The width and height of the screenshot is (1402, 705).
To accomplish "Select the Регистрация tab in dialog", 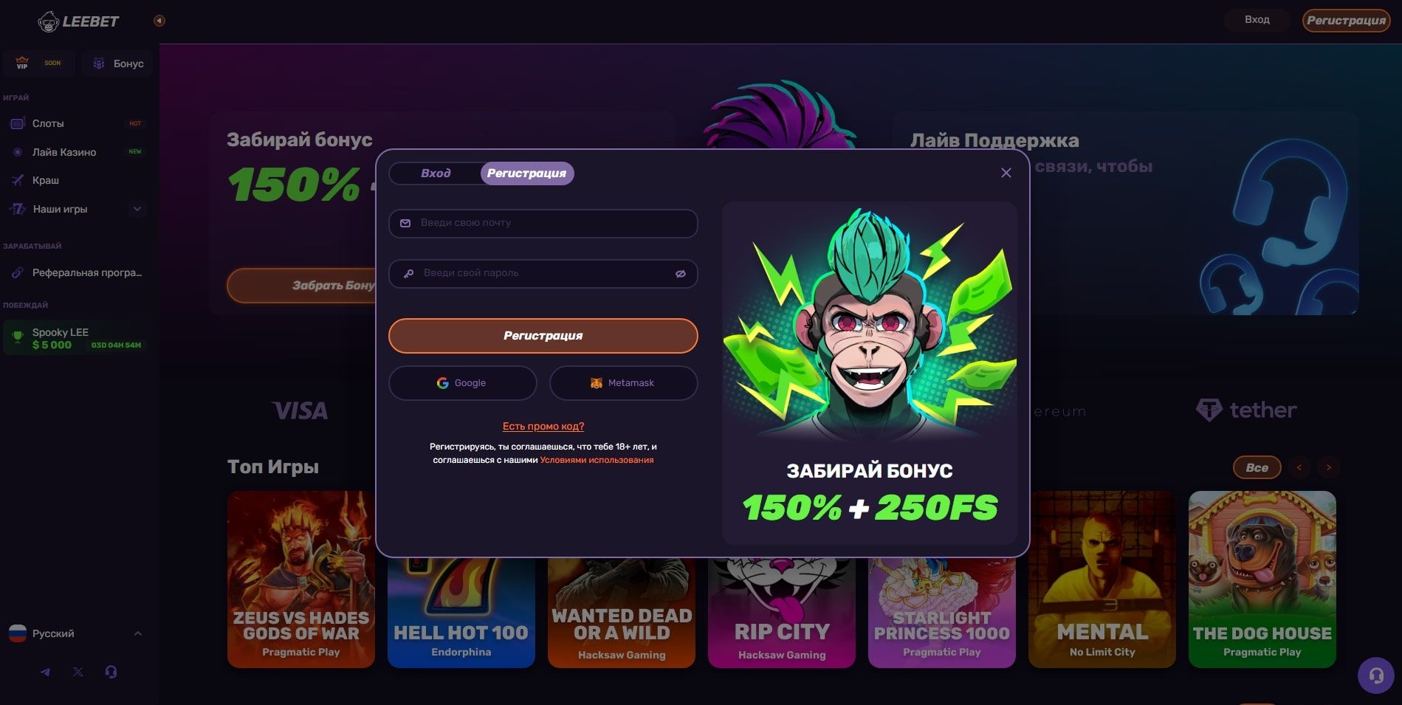I will tap(527, 173).
